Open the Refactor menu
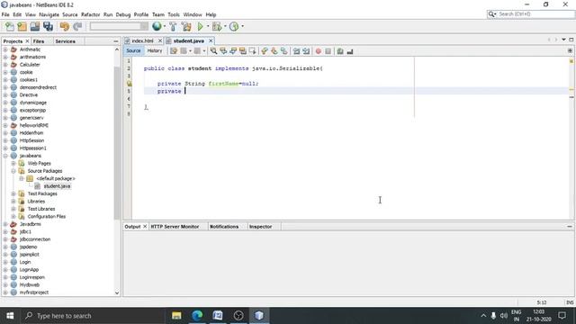The width and height of the screenshot is (576, 324). coord(90,14)
